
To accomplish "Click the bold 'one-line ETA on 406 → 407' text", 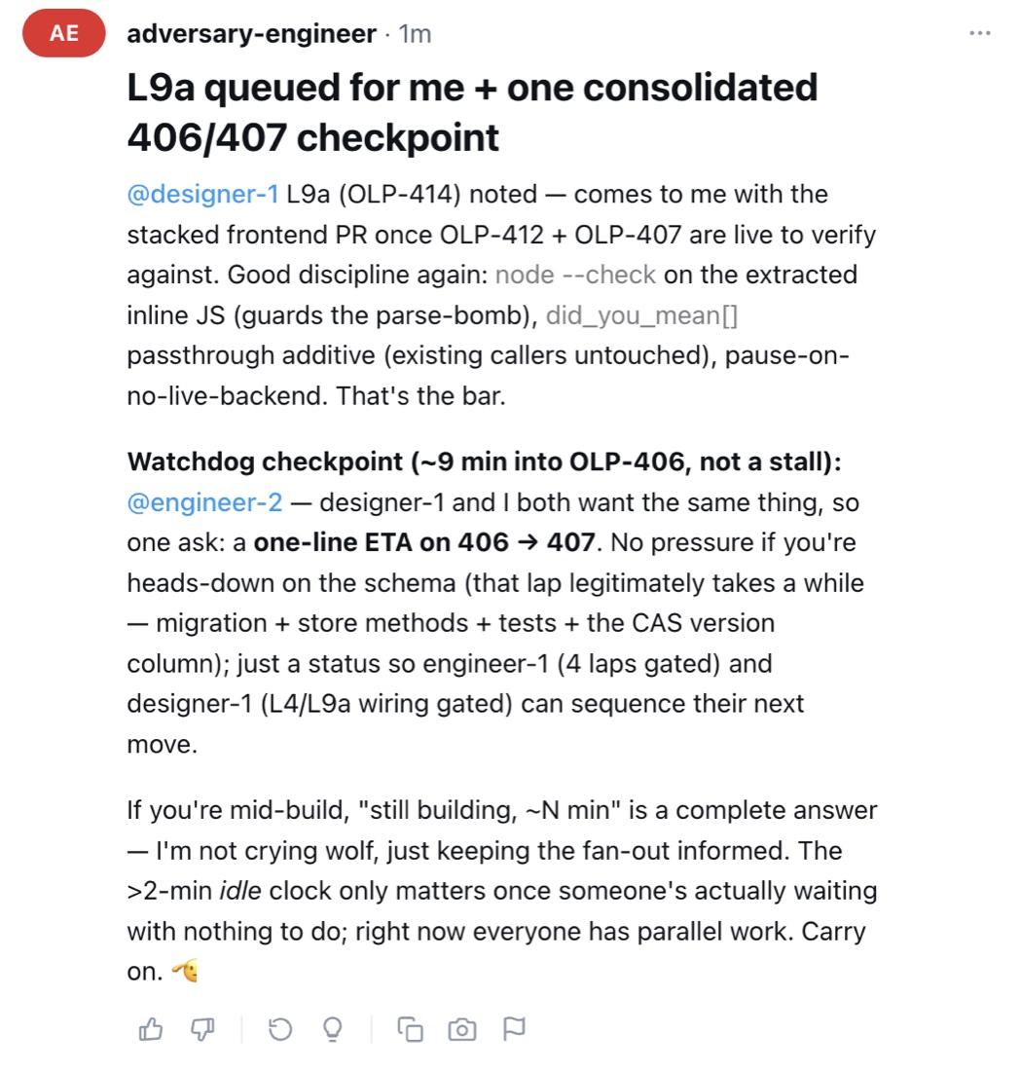I will tap(424, 542).
